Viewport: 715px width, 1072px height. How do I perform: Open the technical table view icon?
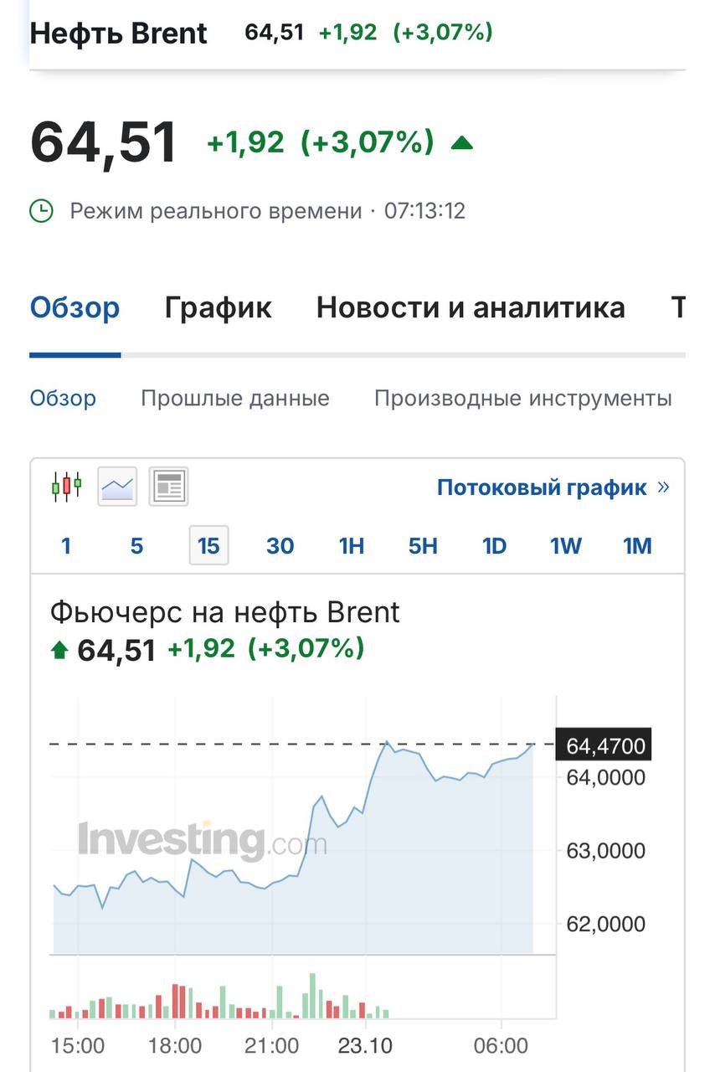[168, 487]
